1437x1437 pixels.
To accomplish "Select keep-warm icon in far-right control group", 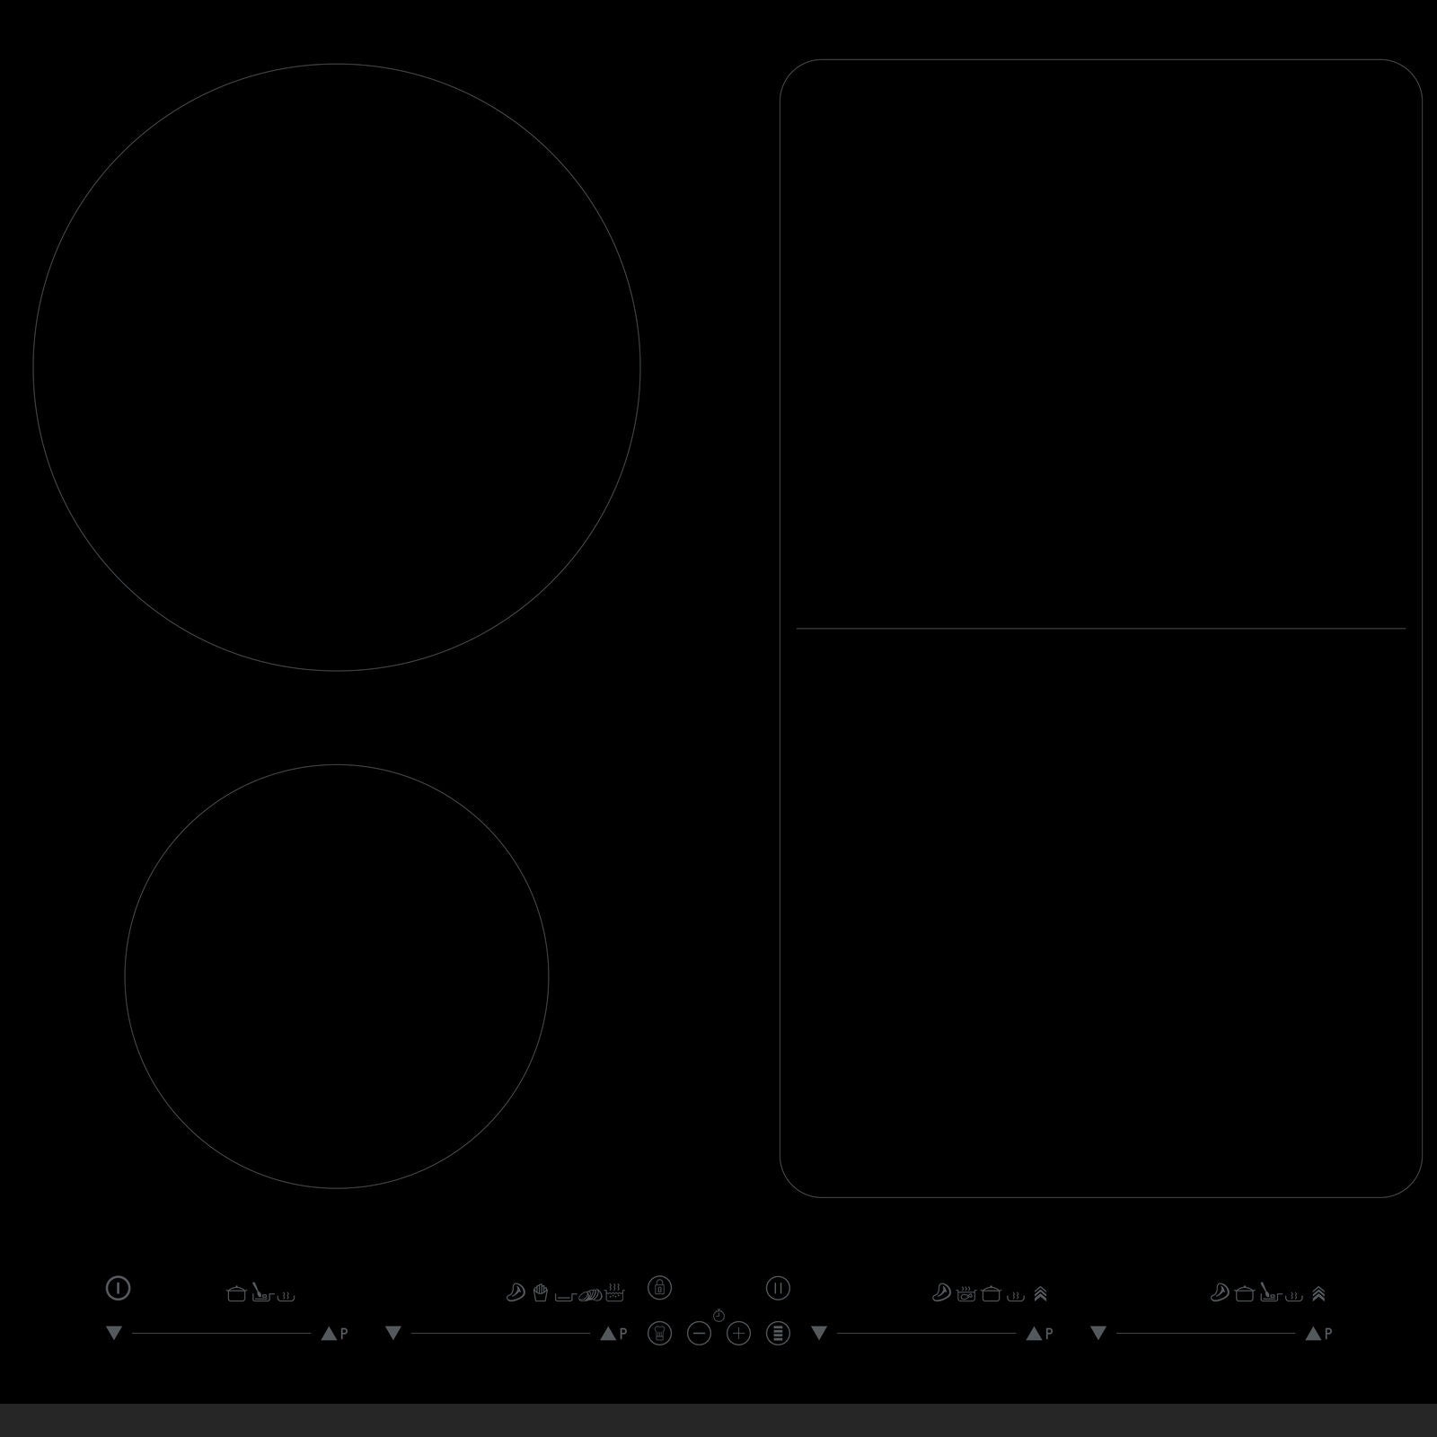I will point(1294,1296).
